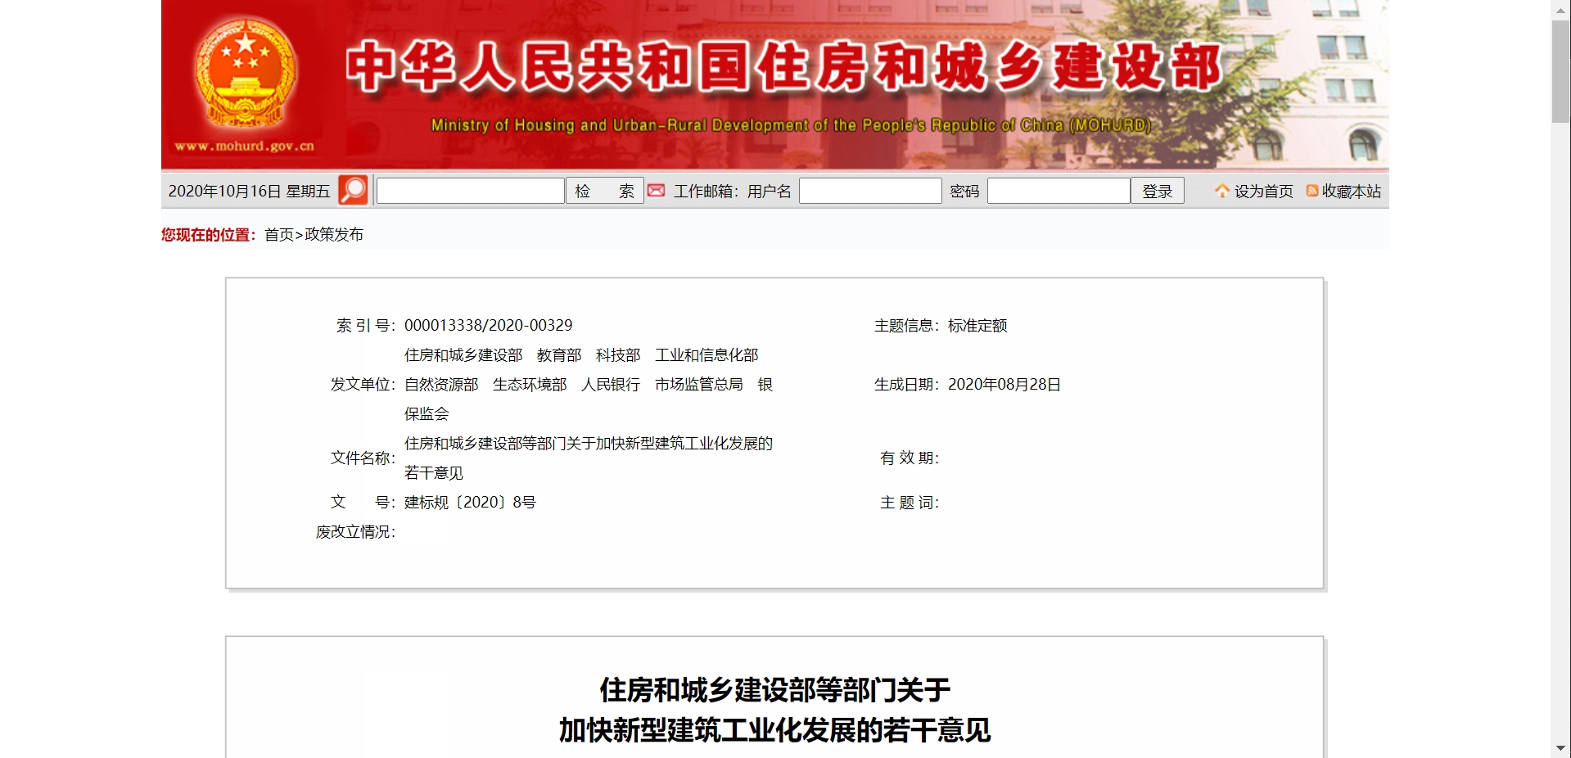1571x758 pixels.
Task: Click the scrollbar up arrow
Action: (x=1560, y=9)
